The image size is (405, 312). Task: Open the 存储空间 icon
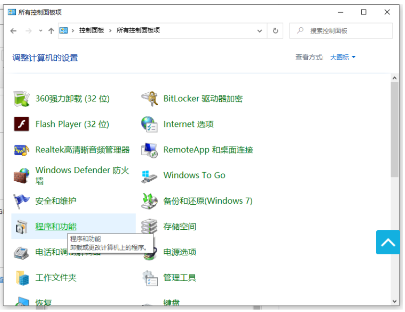[150, 226]
